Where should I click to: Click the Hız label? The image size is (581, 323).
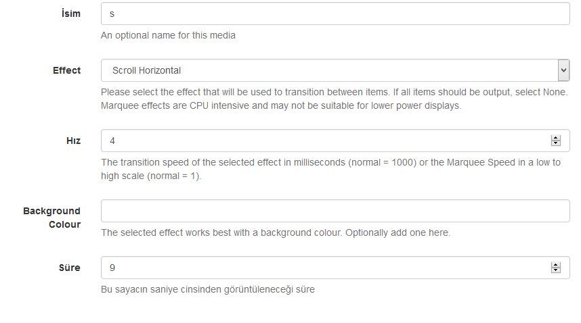point(73,141)
